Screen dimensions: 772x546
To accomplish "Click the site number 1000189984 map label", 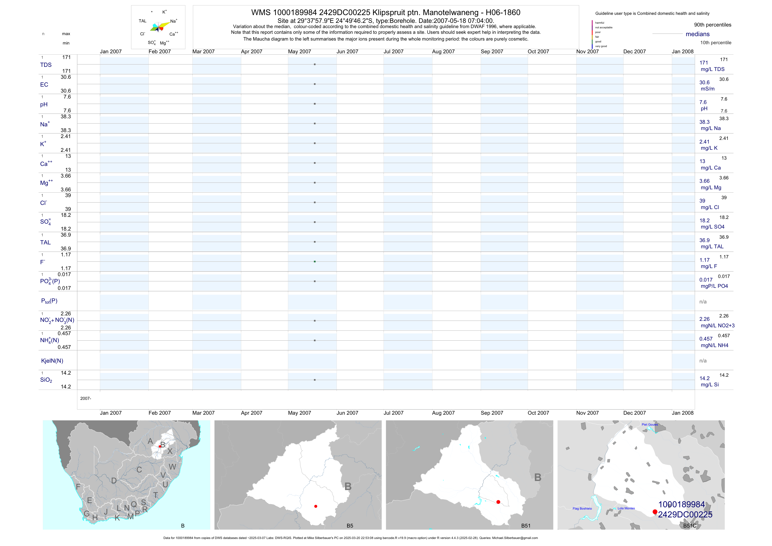I will [681, 504].
